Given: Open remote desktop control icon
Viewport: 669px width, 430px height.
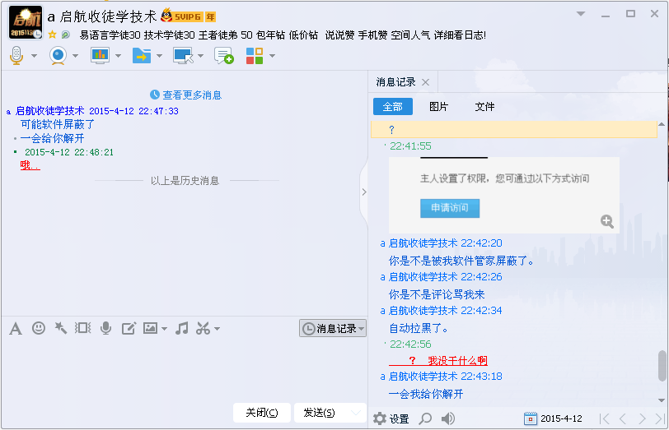Looking at the screenshot, I should tap(183, 56).
